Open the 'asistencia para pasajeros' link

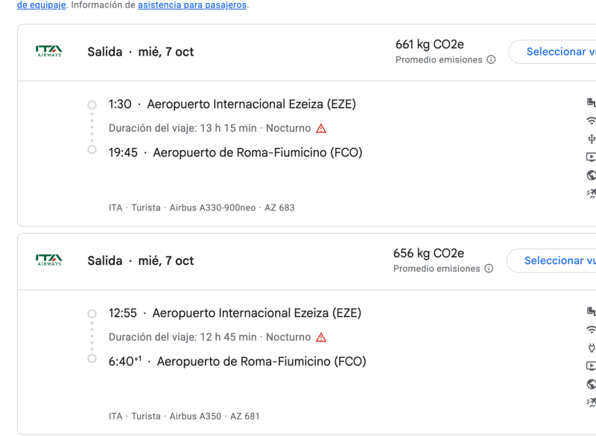(x=192, y=5)
